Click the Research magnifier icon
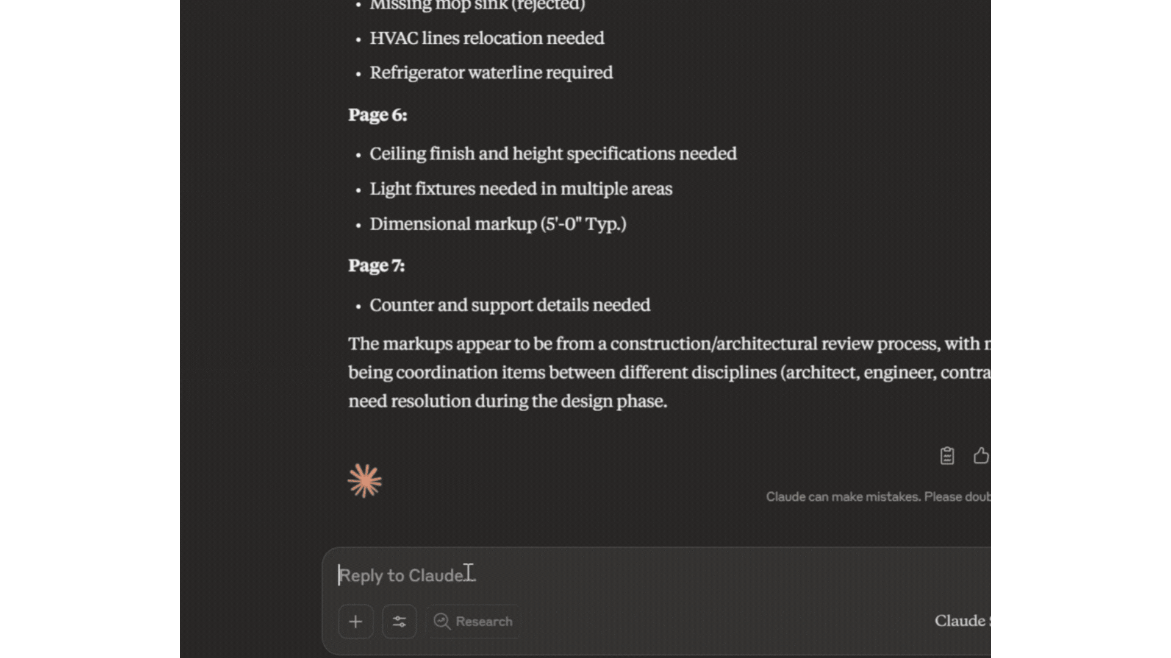This screenshot has width=1171, height=658. (442, 621)
